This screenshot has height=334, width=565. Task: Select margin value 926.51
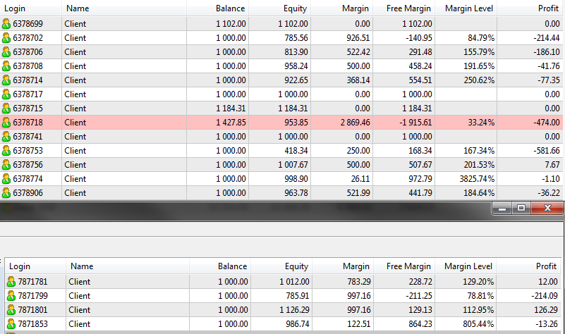358,38
